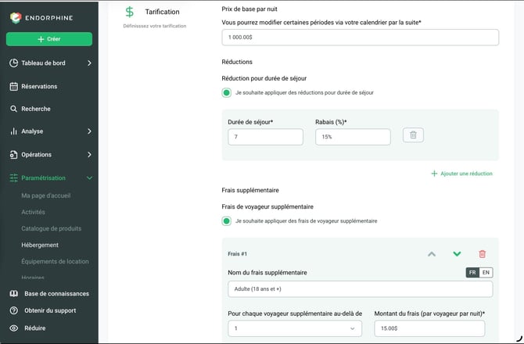524x344 pixels.
Task: Select the Tarification section heading
Action: click(x=162, y=12)
